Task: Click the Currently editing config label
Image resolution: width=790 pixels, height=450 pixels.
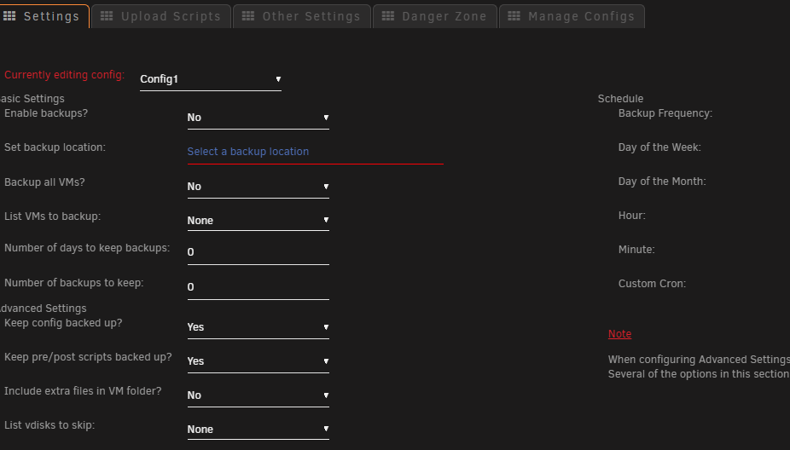Action: pos(65,75)
